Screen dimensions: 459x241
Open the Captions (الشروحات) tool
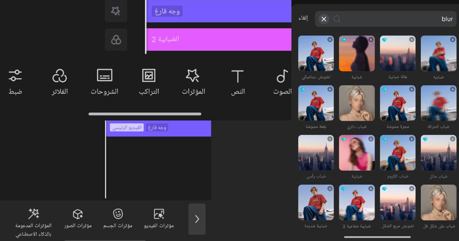104,82
